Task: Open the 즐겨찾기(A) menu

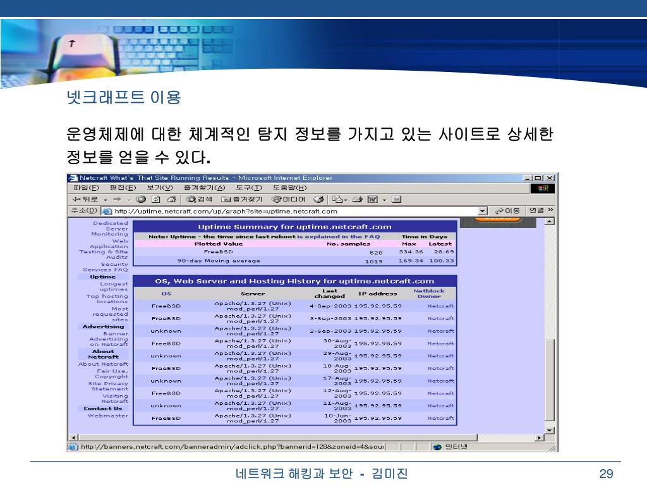Action: 204,188
